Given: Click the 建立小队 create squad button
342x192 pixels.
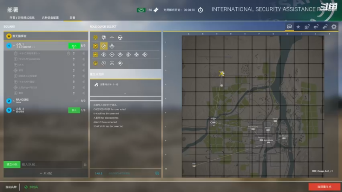Looking at the screenshot, I should (12, 164).
